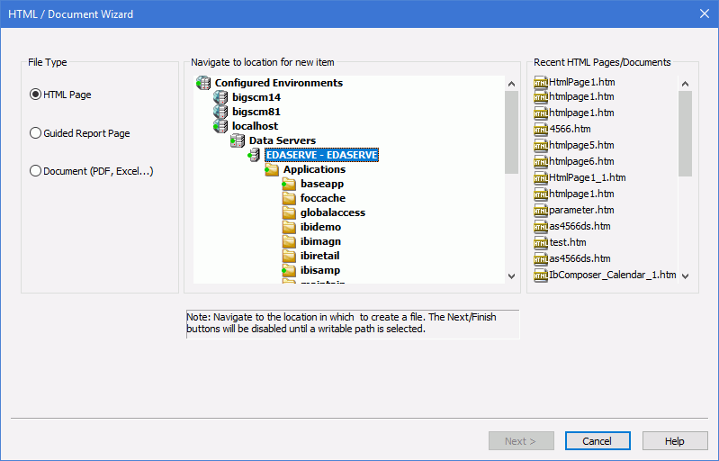Click the ibisamp folder icon
This screenshot has height=461, width=719.
pyautogui.click(x=289, y=270)
